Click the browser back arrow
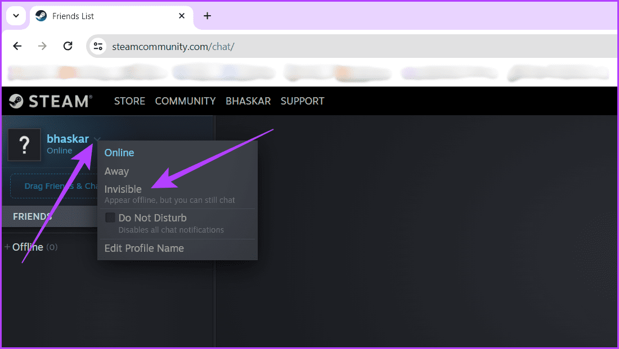 tap(17, 46)
